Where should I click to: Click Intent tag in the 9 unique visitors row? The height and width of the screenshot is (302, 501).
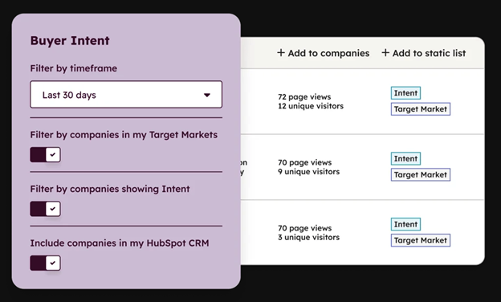click(x=405, y=158)
